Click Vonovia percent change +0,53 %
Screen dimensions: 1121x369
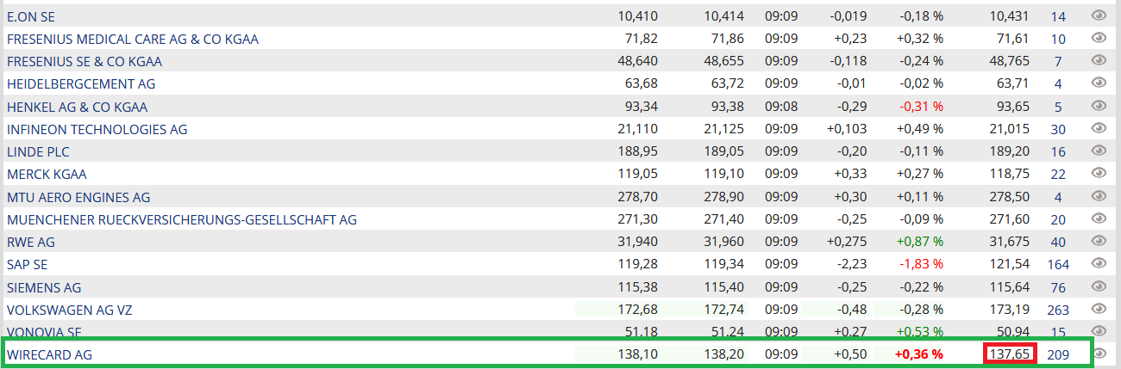919,332
